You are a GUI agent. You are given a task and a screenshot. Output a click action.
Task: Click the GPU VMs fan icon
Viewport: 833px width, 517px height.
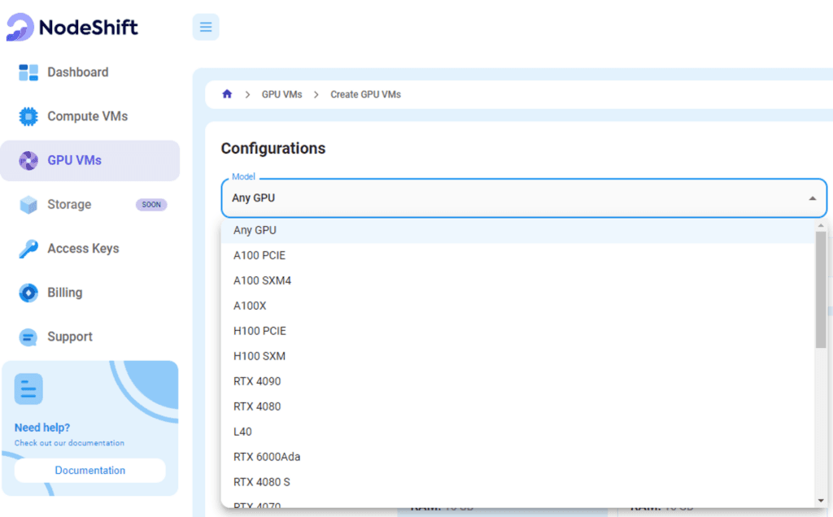click(x=28, y=160)
